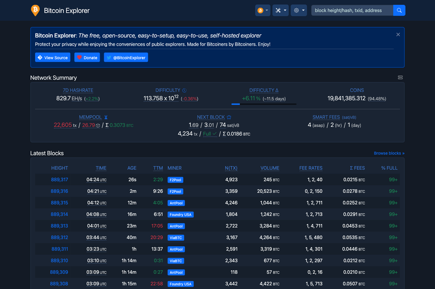Click the Smart Fees heading

point(326,117)
